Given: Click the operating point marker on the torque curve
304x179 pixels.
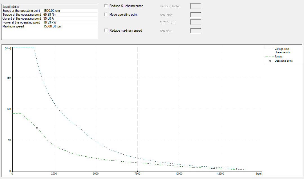Looking at the screenshot, I should pos(37,128).
